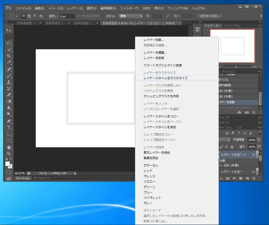The height and width of the screenshot is (225, 269).
Task: Select the Brush tool
Action: click(9, 76)
